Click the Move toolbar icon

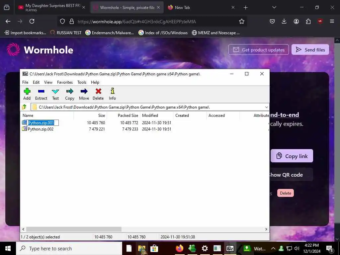pyautogui.click(x=84, y=94)
